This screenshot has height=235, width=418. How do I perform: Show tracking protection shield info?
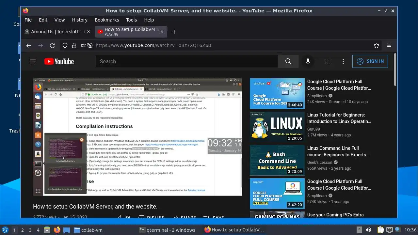tap(65, 45)
